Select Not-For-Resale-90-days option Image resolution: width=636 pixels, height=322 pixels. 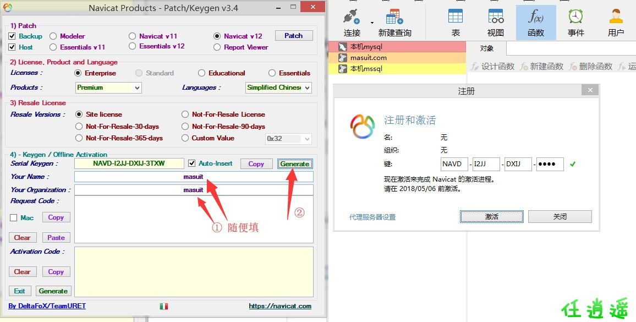[x=185, y=126]
